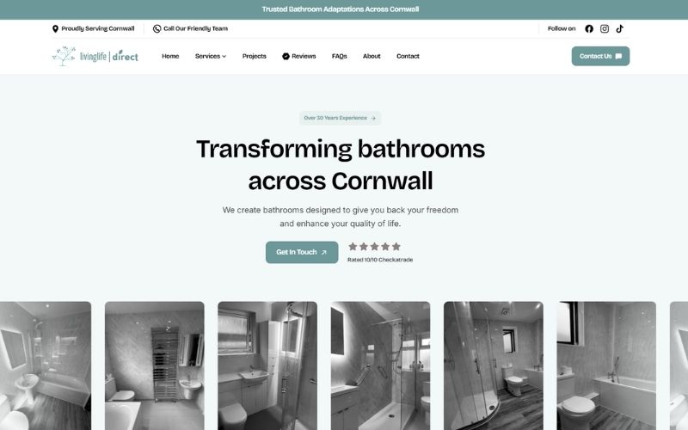
Task: Click Call Our Friendly Team link
Action: coord(195,28)
